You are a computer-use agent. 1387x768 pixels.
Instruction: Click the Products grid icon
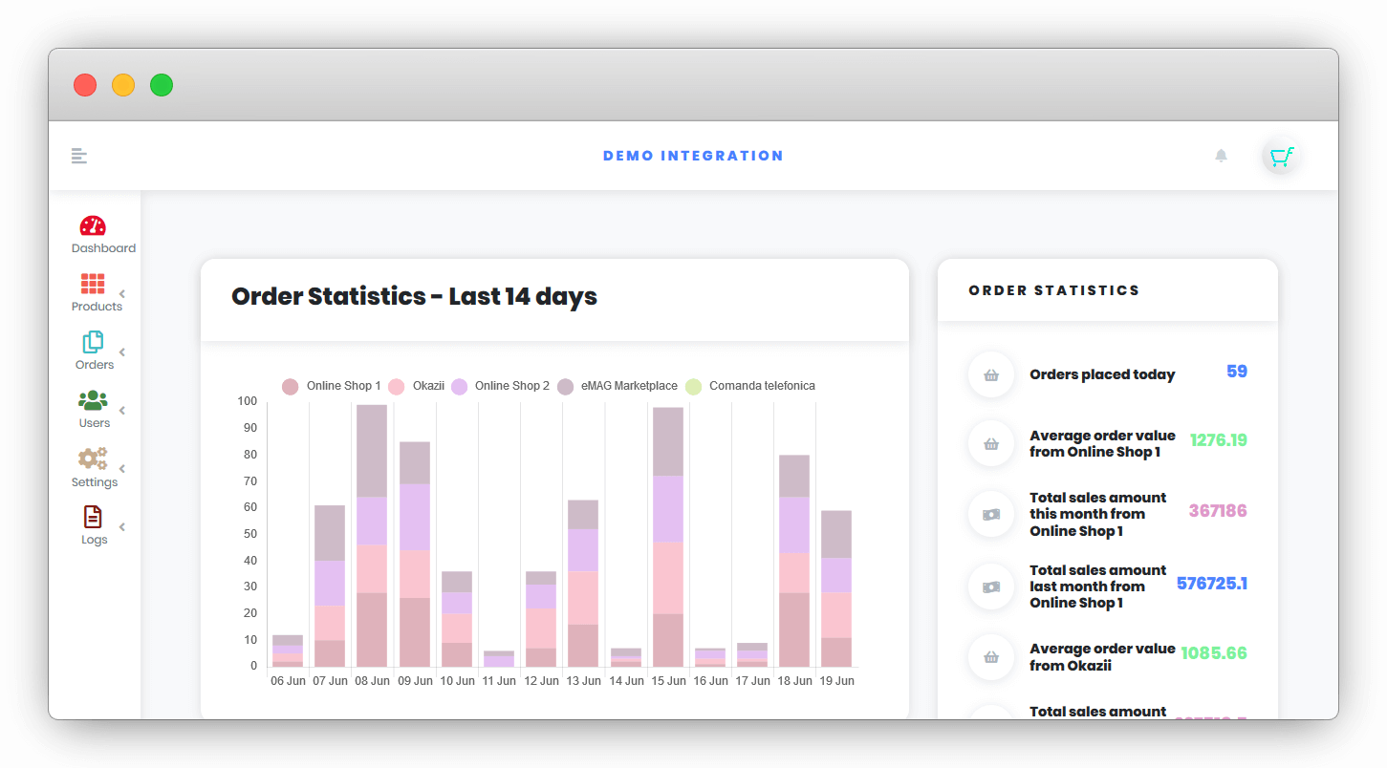93,284
